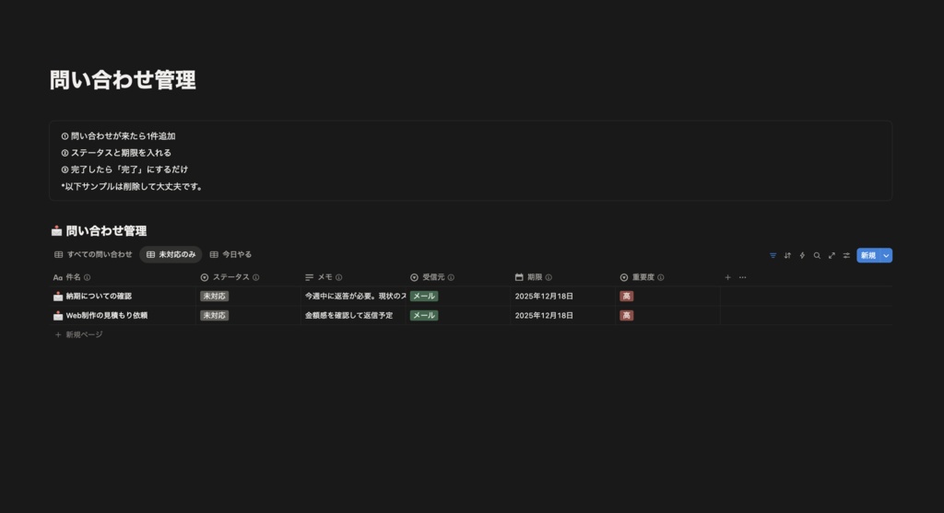Open the sort arrows icon
944x513 pixels.
point(787,256)
